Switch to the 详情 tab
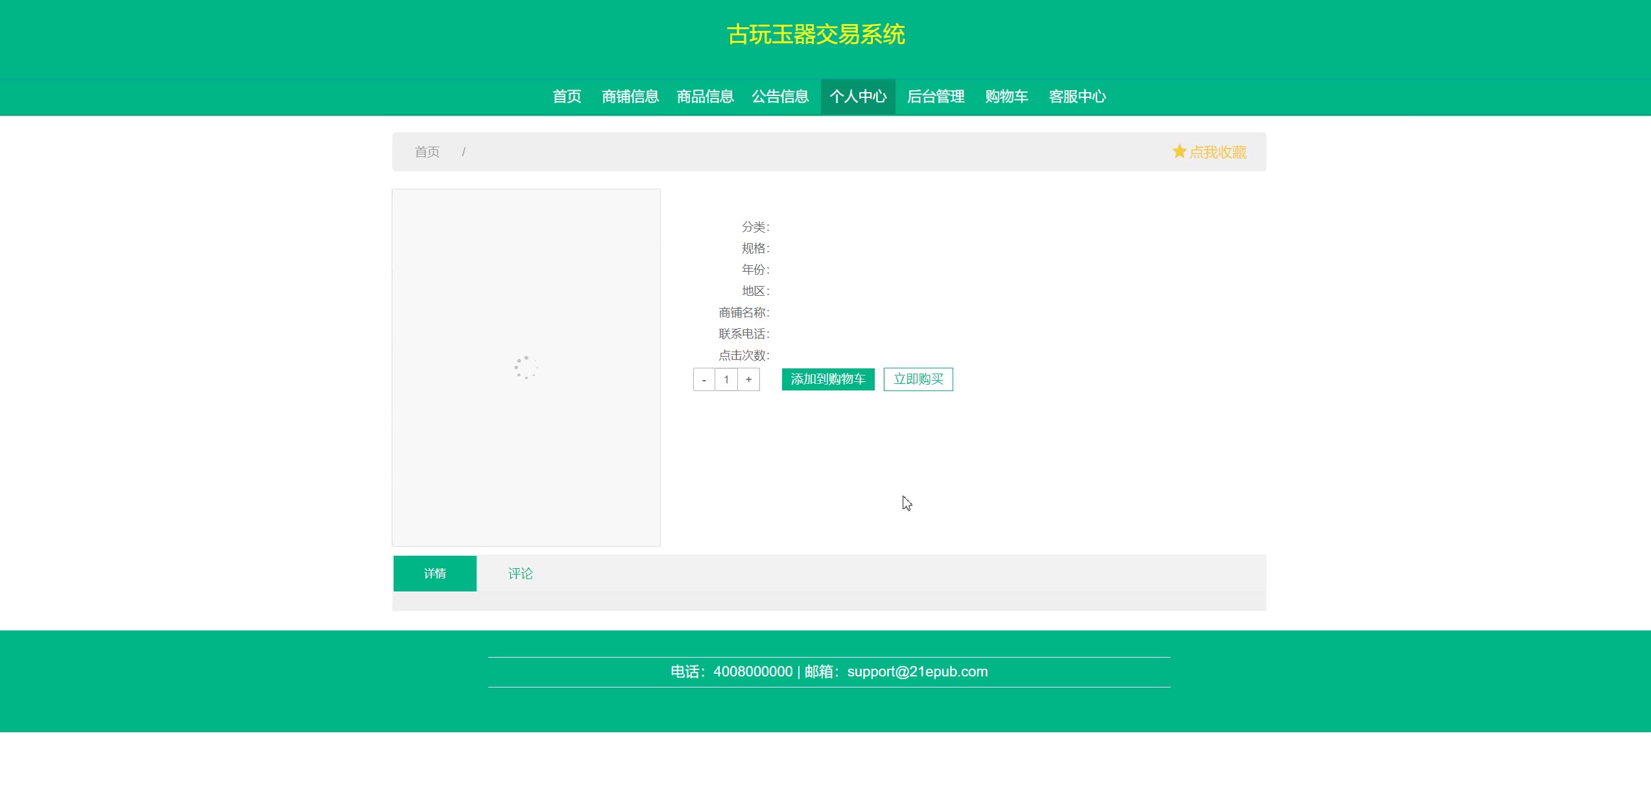1651x812 pixels. pyautogui.click(x=434, y=573)
